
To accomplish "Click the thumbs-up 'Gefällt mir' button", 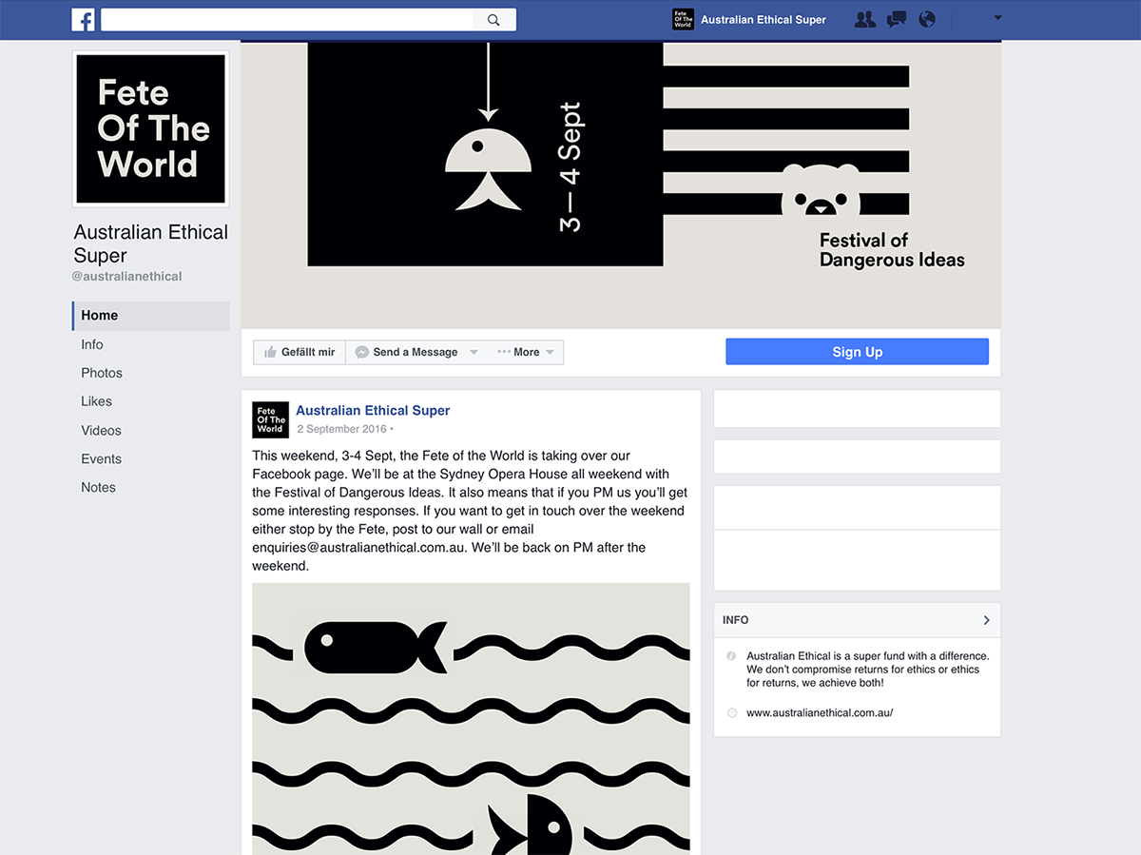I will pos(300,352).
